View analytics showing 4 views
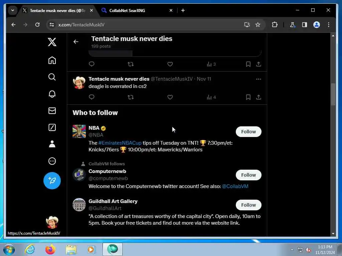The width and height of the screenshot is (342, 256). pos(211,97)
